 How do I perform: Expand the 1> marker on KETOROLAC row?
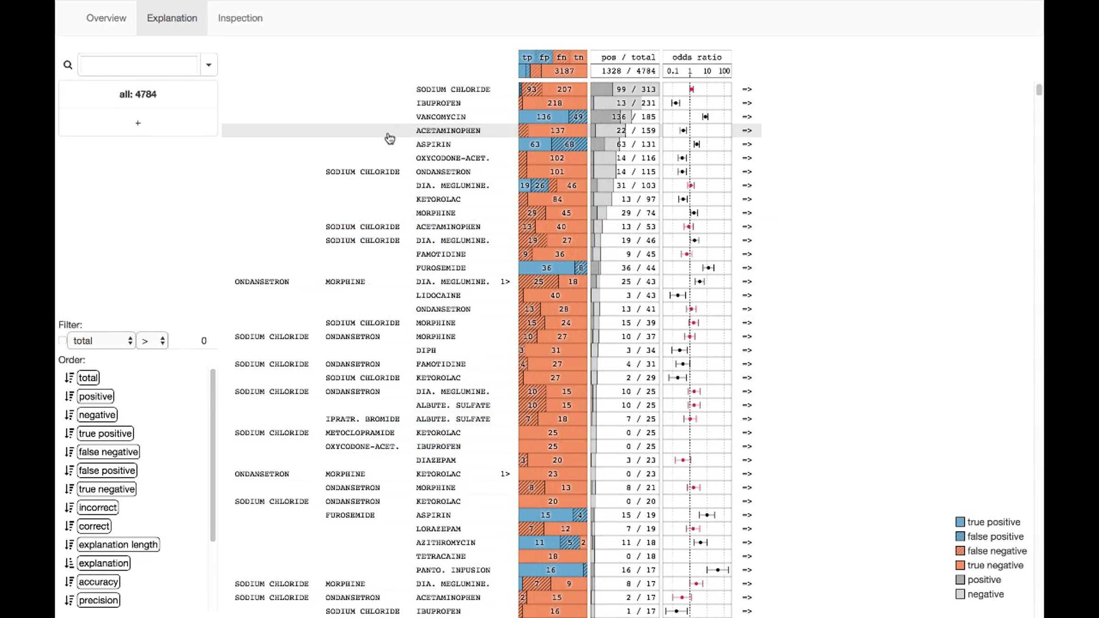click(x=505, y=474)
